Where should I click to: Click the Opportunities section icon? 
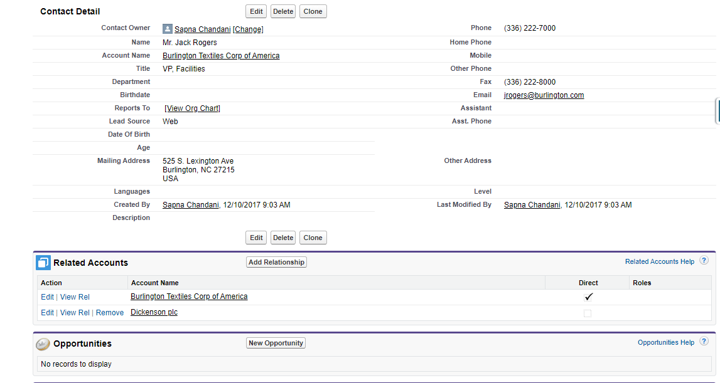(43, 343)
